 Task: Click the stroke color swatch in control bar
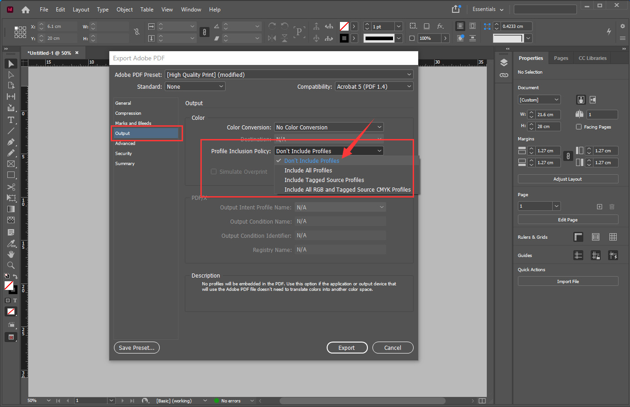pyautogui.click(x=344, y=38)
